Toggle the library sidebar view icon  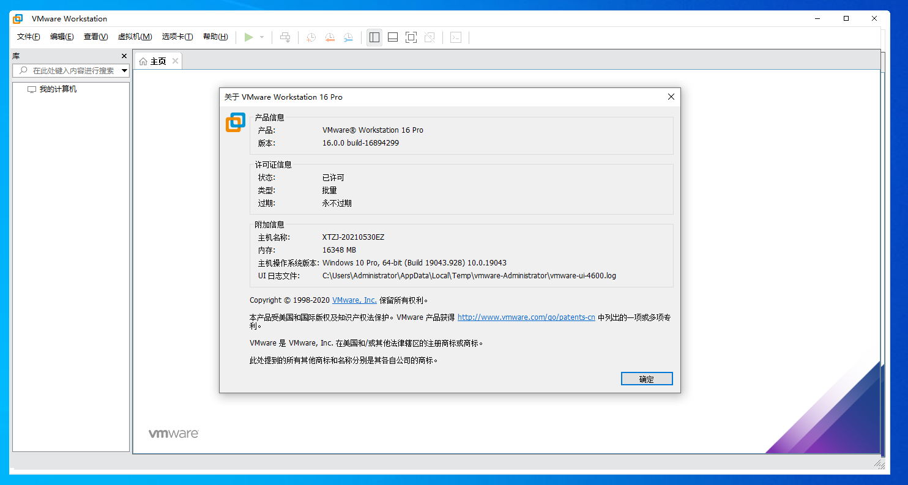pos(374,37)
